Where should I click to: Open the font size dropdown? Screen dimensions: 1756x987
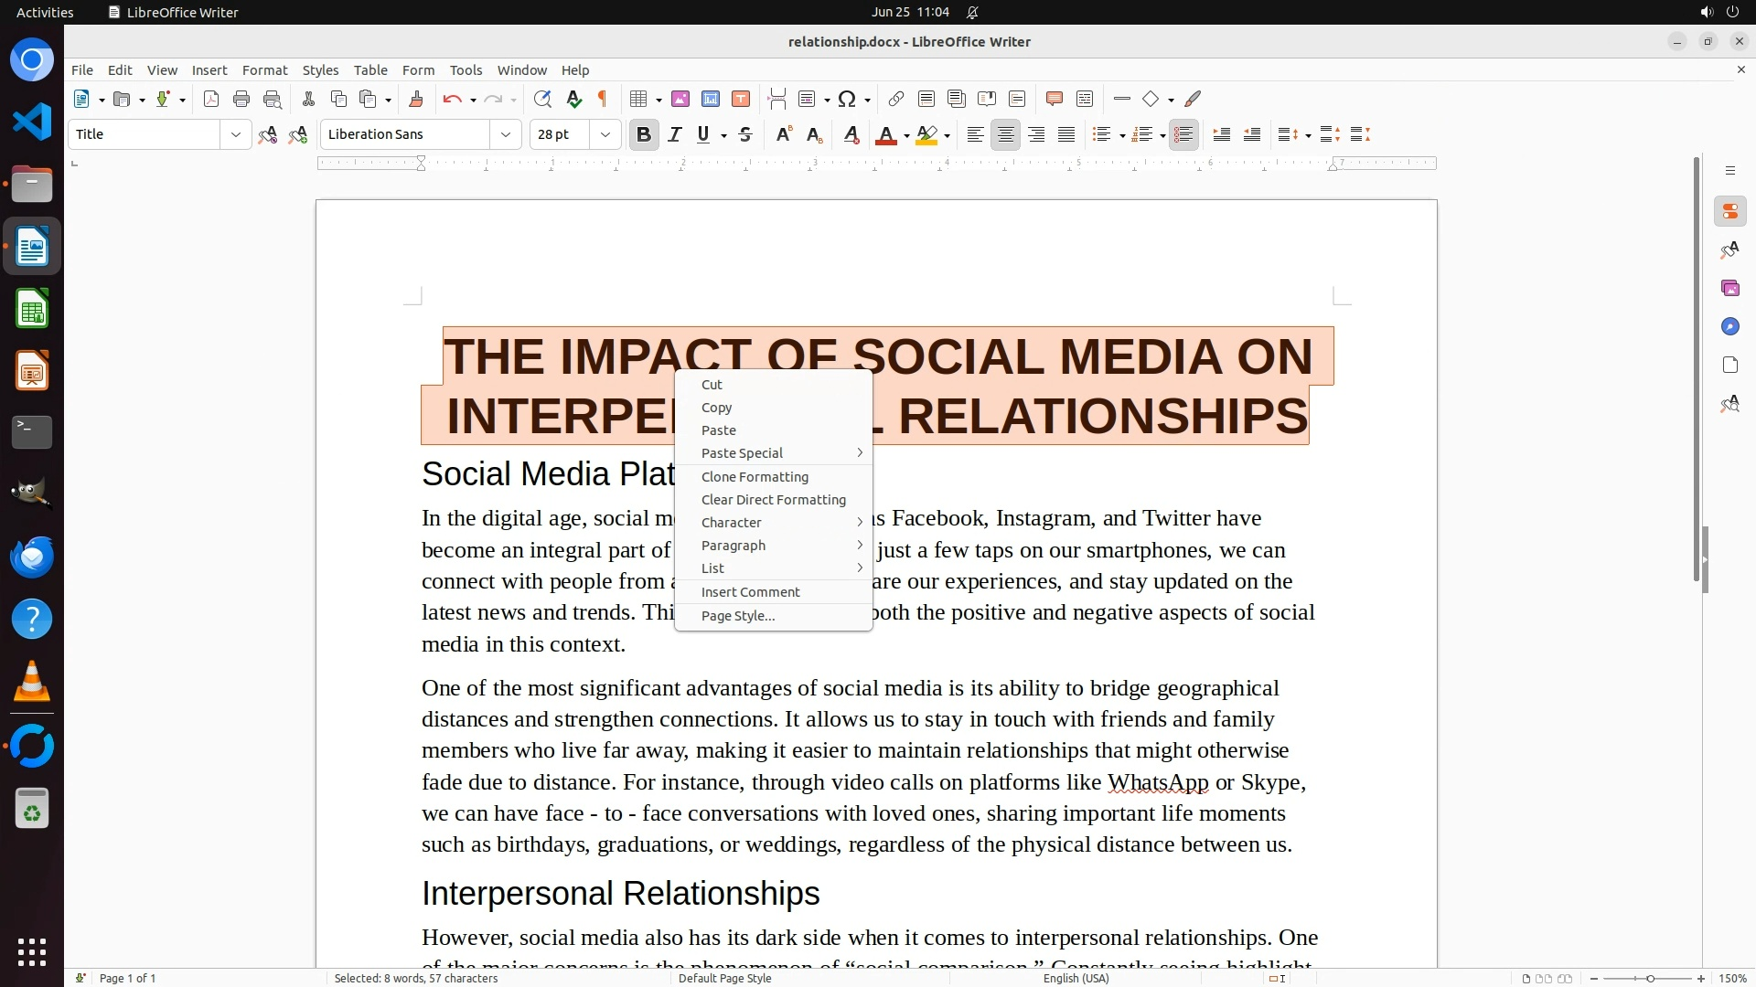pos(605,135)
